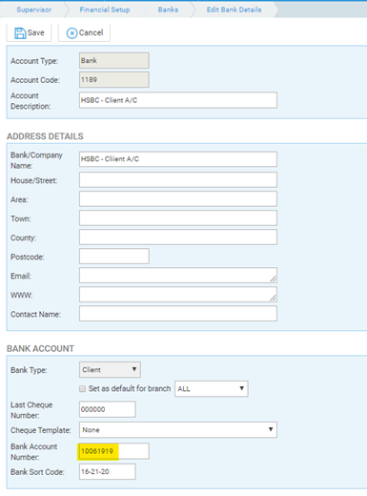Click the Email field resize grip
This screenshot has width=367, height=496.
[273, 279]
